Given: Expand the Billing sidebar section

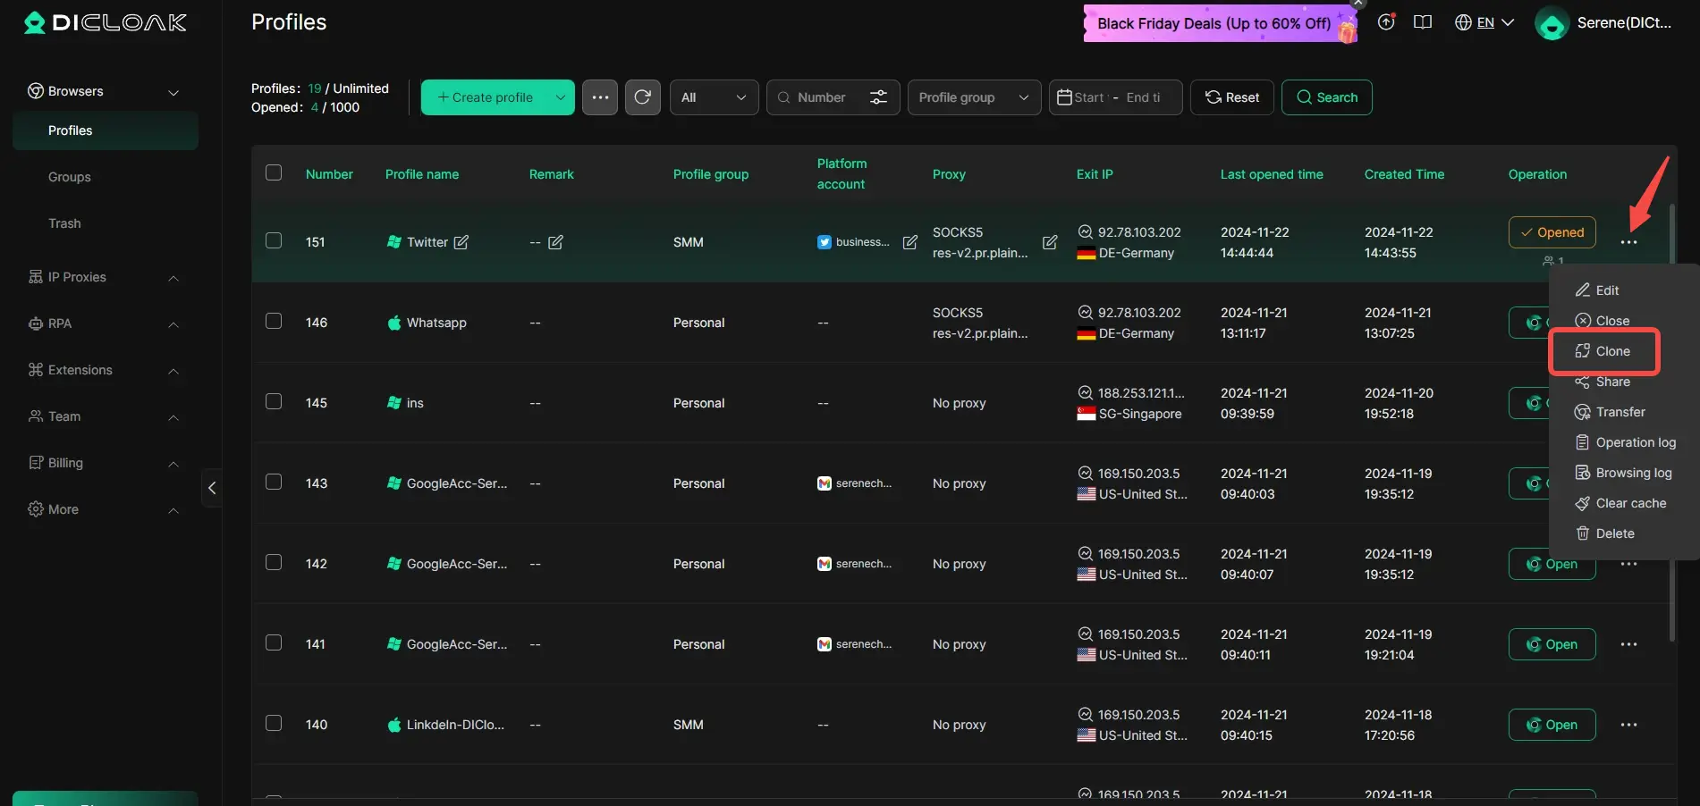Looking at the screenshot, I should click(x=173, y=464).
